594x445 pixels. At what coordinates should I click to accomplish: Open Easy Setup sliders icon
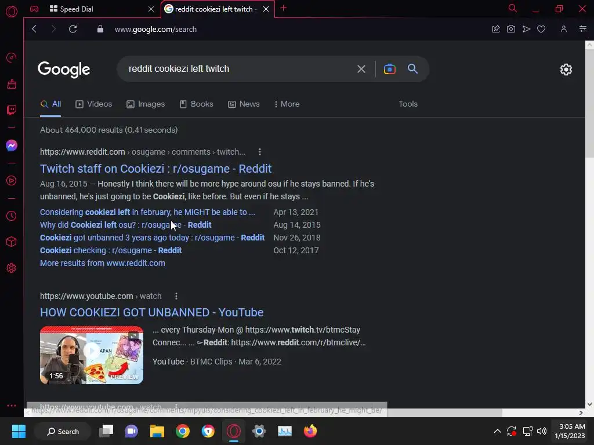pyautogui.click(x=582, y=29)
